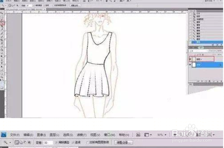Click Subtract from Selection icon in enlarged options bar
The image size is (224, 148).
(x=25, y=142)
